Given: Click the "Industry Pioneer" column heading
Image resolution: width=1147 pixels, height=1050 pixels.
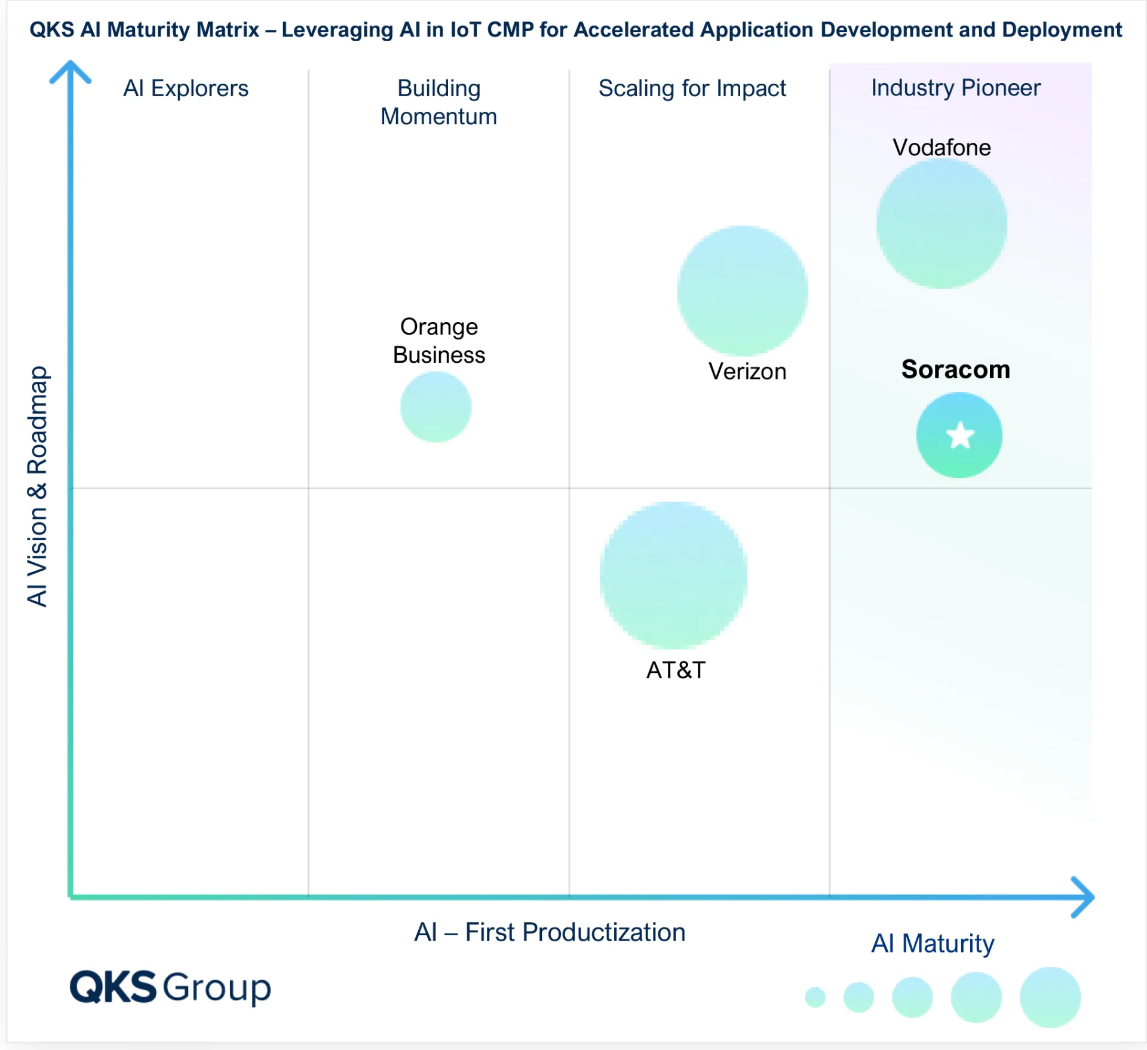Looking at the screenshot, I should click(956, 88).
